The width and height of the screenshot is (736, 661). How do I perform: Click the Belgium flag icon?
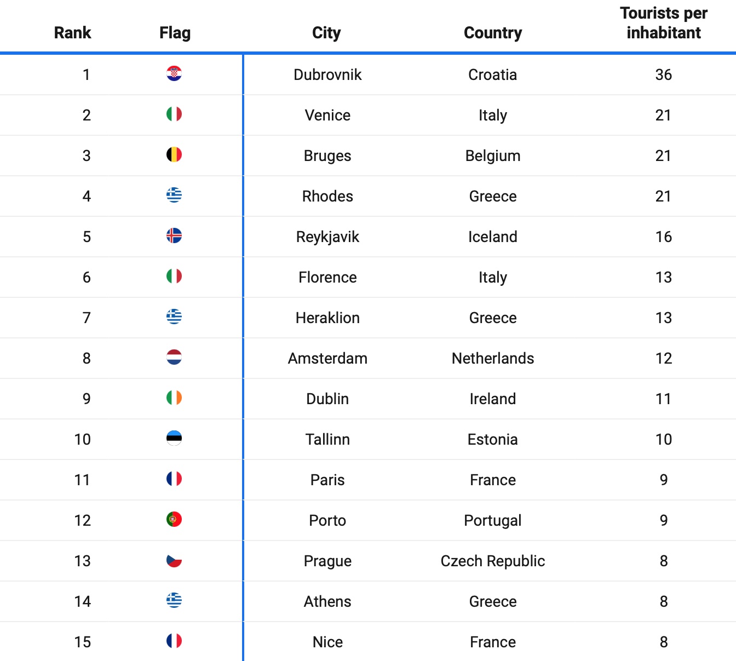point(174,154)
